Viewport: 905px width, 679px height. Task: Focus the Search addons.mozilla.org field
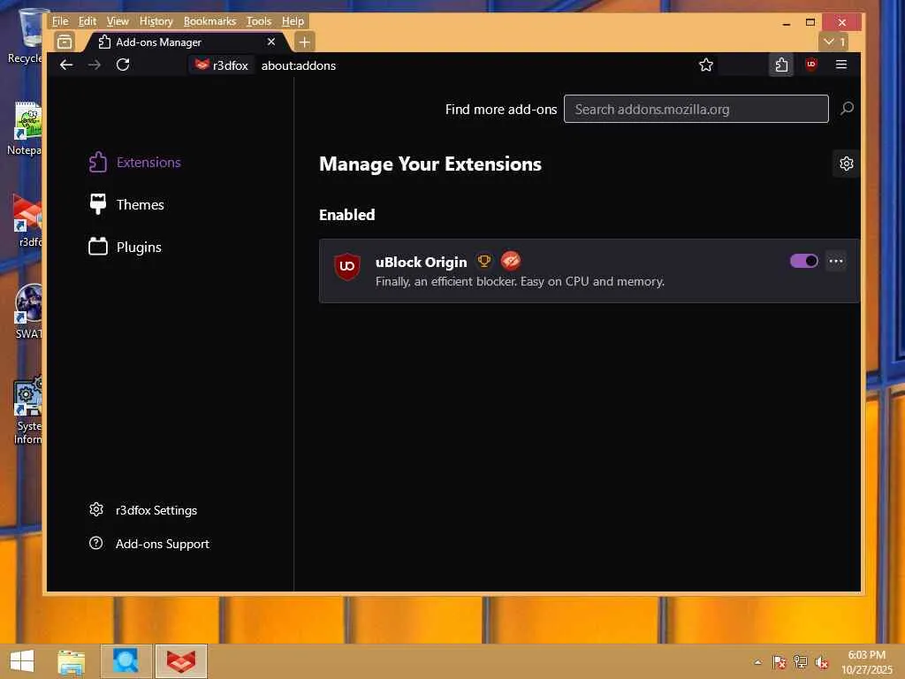click(696, 109)
